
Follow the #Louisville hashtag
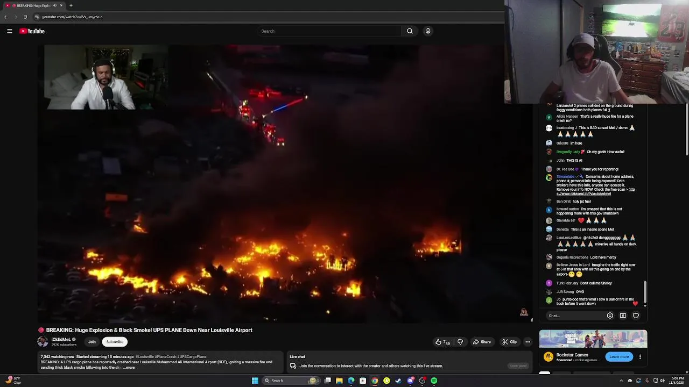(x=145, y=357)
